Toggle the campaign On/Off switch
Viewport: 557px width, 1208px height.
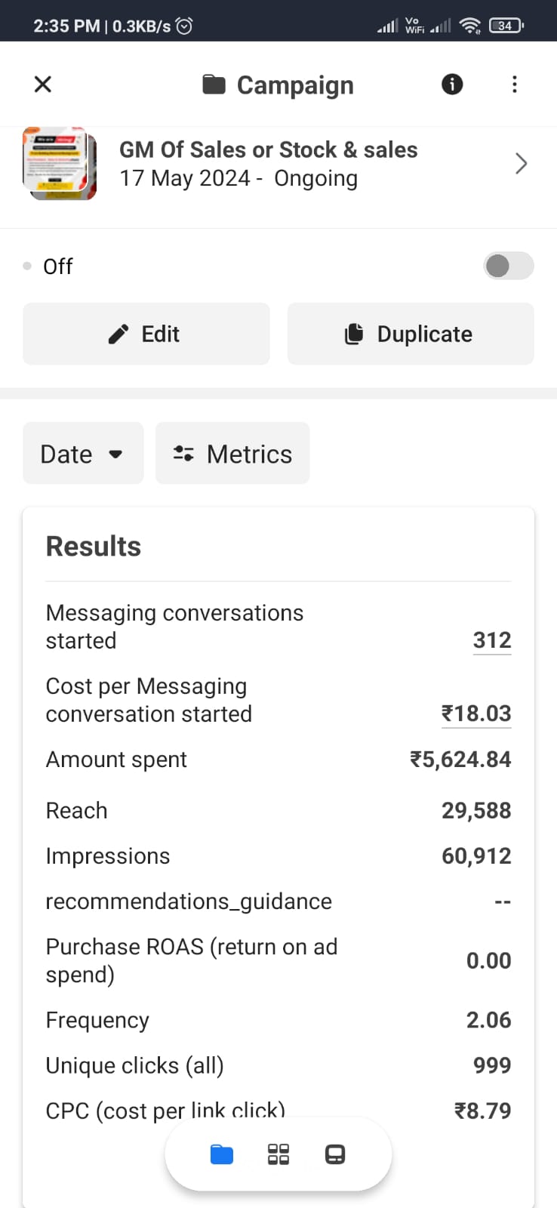pyautogui.click(x=508, y=266)
